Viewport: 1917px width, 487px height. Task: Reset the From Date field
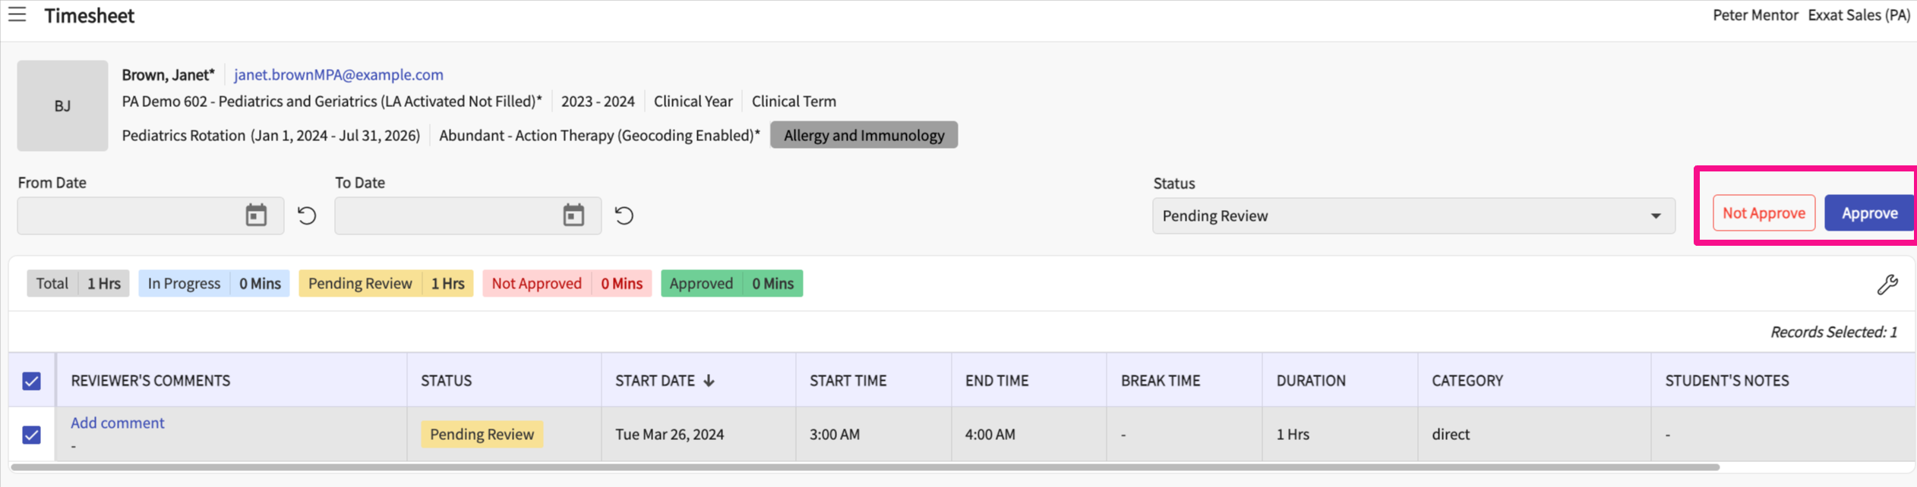point(307,215)
